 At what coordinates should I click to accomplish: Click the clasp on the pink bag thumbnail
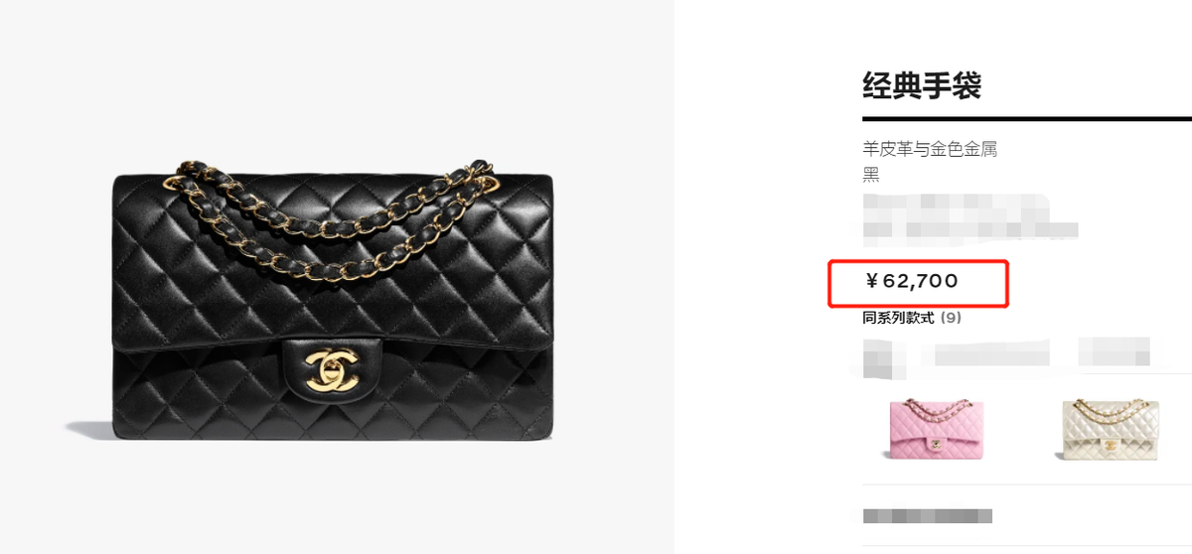point(936,442)
